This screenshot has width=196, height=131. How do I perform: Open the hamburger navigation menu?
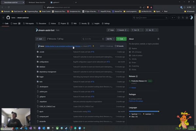3,18
